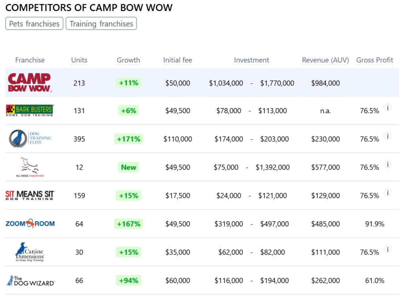
Task: Click info icon in All Dogs Unleashed row
Action: (388, 164)
